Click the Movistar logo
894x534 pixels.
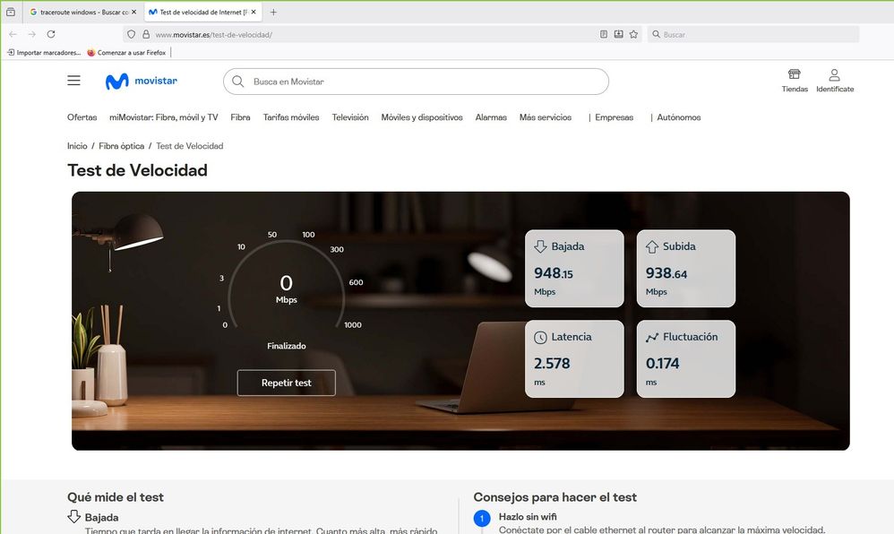click(142, 82)
